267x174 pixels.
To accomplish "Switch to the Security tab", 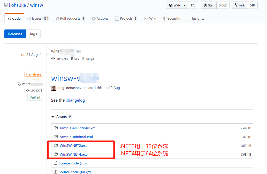I will tap(171, 18).
